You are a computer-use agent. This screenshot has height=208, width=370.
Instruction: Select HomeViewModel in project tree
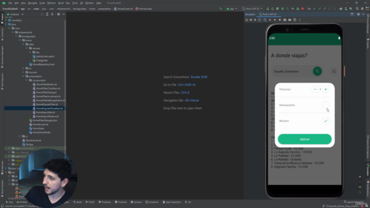tap(39, 132)
